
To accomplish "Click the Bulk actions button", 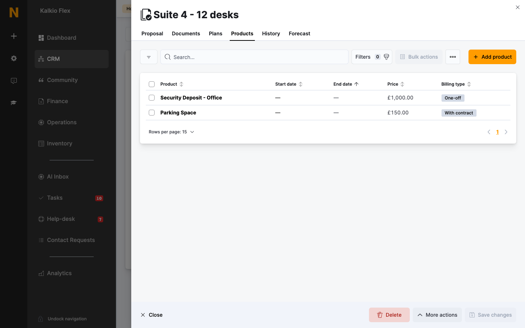I will pos(419,57).
